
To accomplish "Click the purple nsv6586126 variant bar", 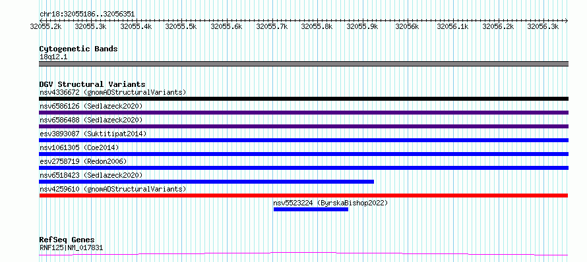I will coord(303,113).
